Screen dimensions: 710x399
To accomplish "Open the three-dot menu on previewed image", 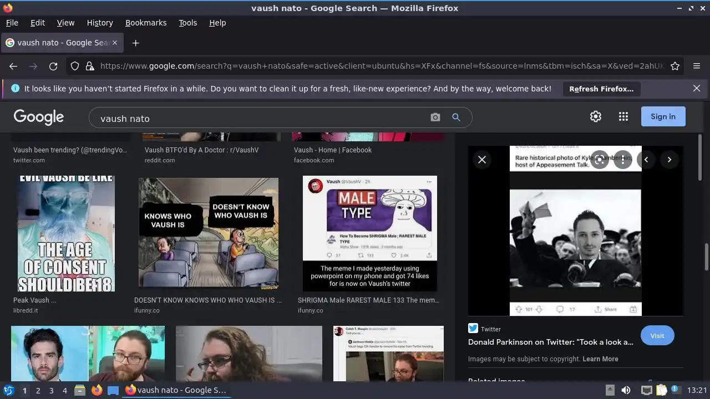I will 623,160.
